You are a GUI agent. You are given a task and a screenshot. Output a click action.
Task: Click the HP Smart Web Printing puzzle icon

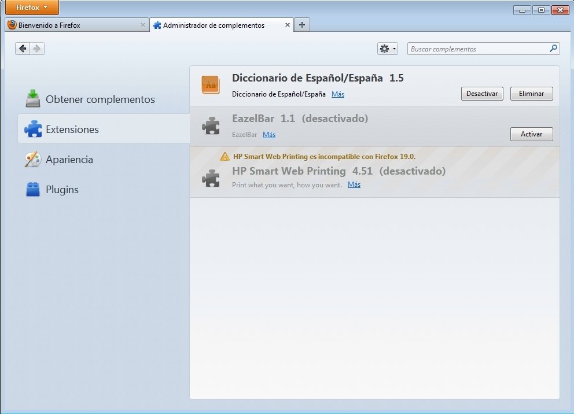tap(211, 178)
